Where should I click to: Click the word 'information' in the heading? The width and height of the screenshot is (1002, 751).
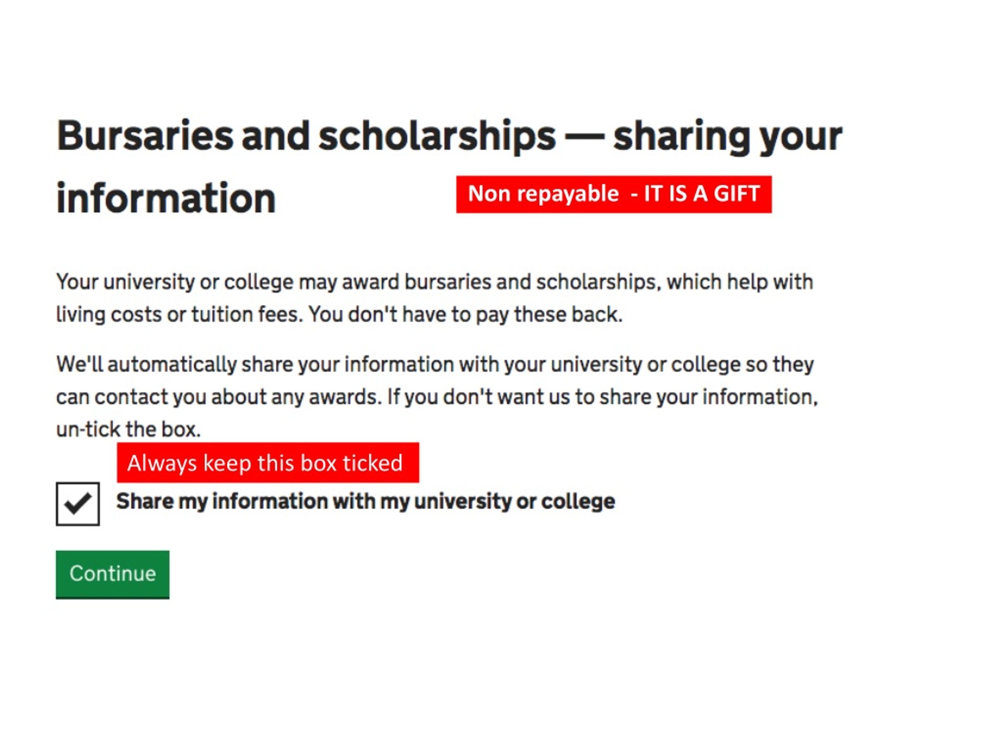[166, 198]
